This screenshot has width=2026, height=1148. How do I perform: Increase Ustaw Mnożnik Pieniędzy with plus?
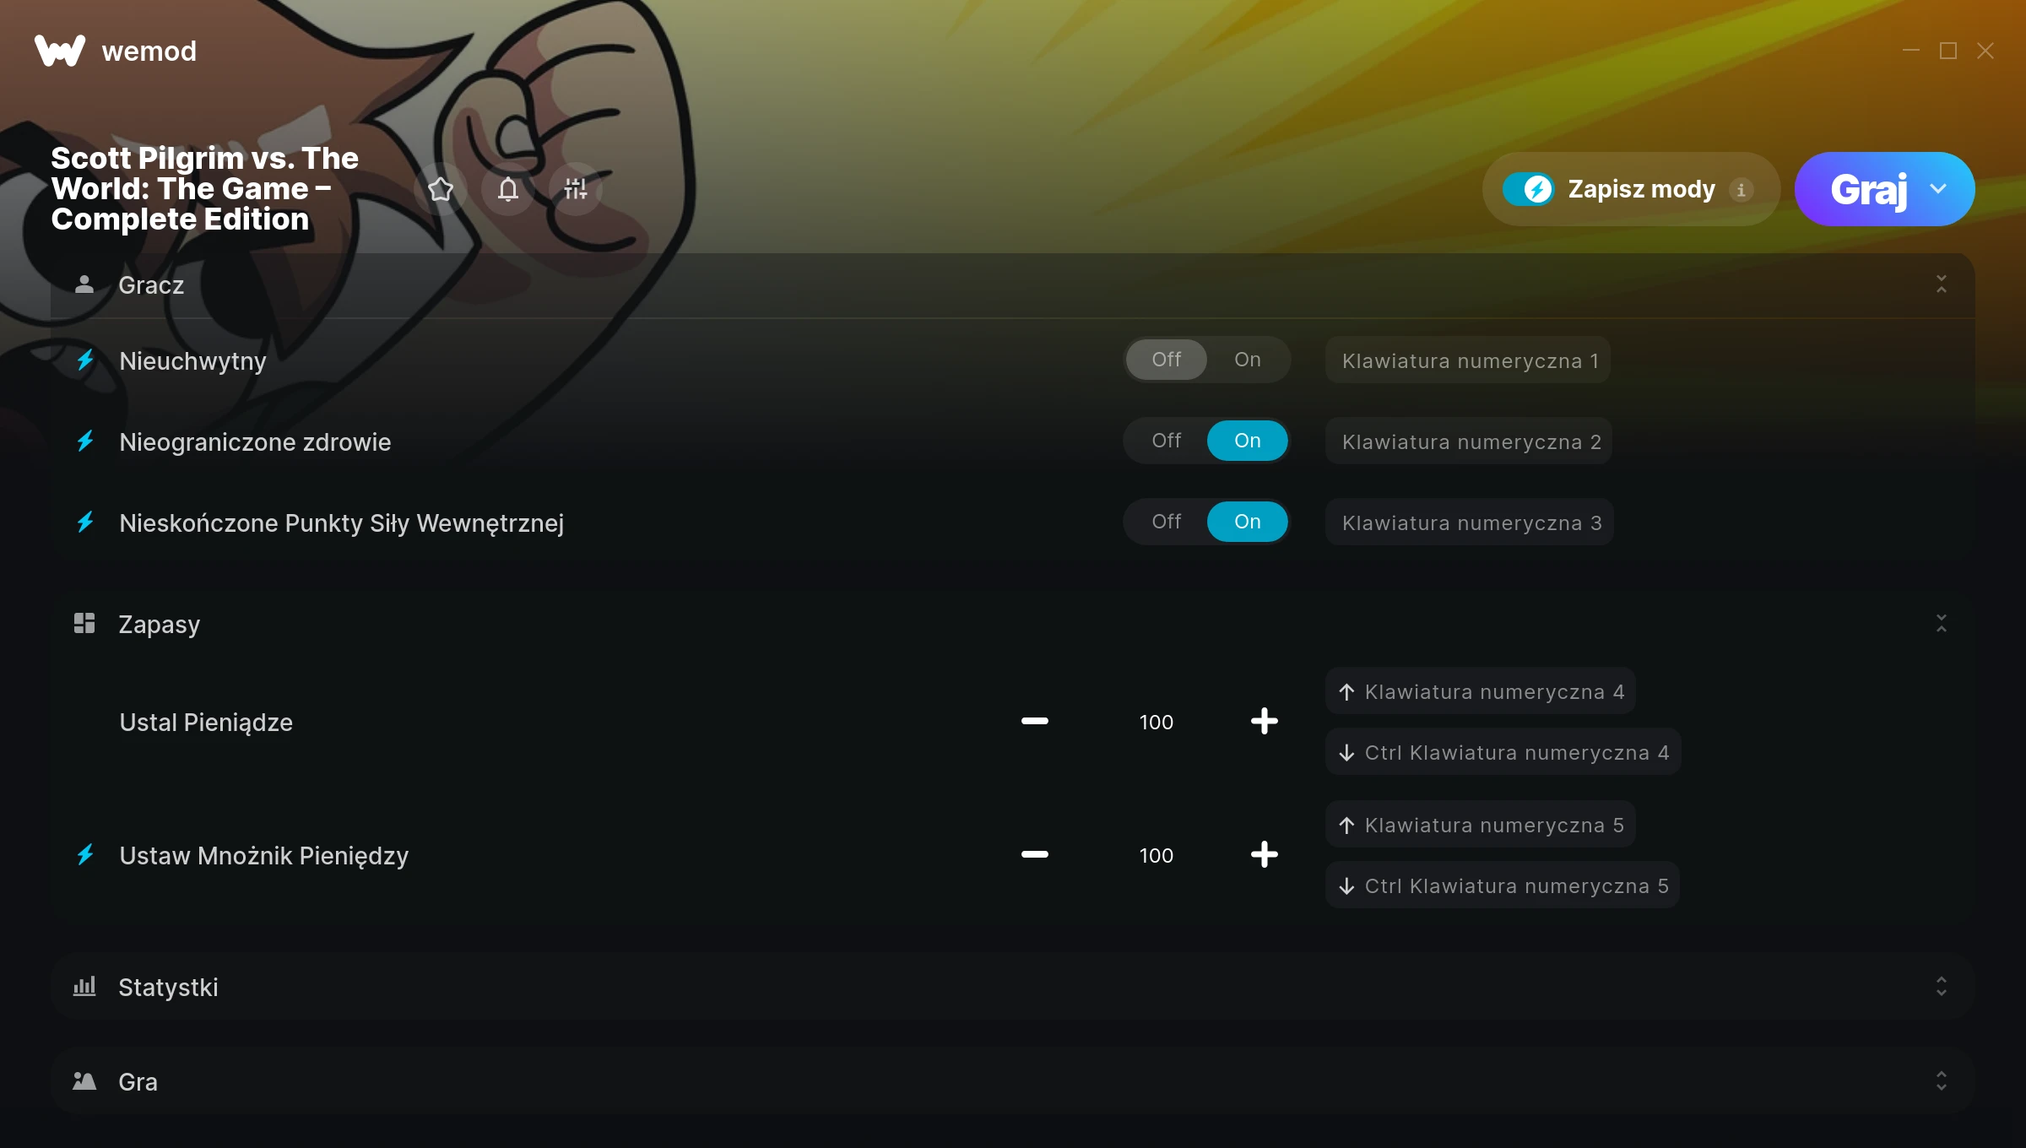(1264, 854)
